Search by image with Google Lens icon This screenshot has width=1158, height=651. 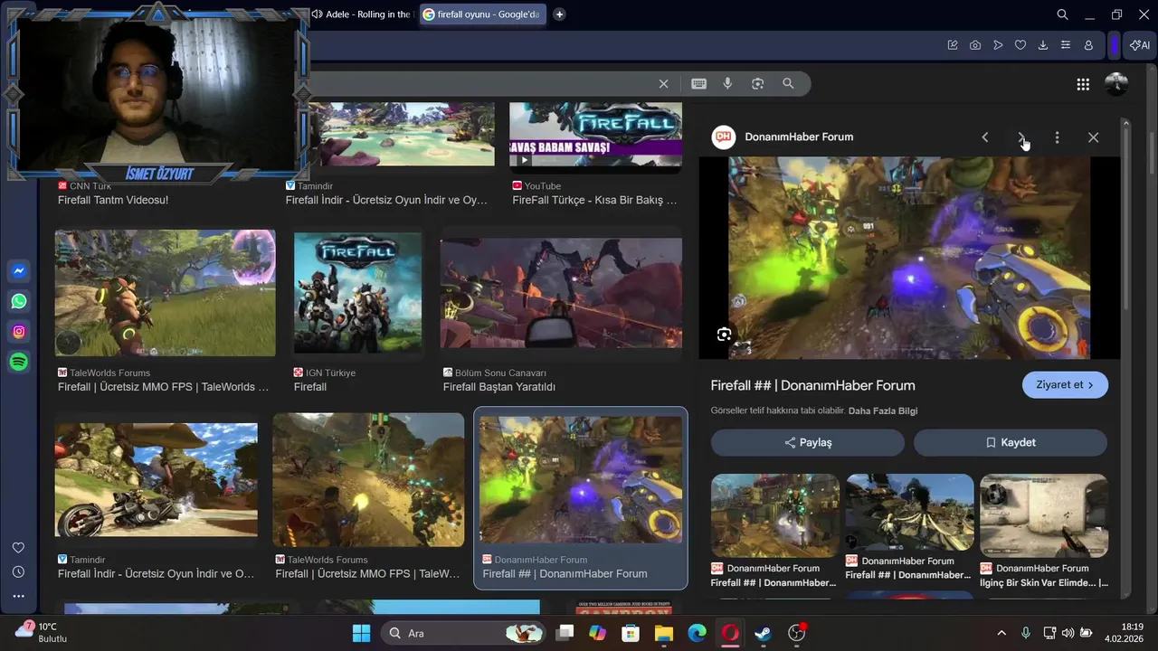click(x=758, y=83)
